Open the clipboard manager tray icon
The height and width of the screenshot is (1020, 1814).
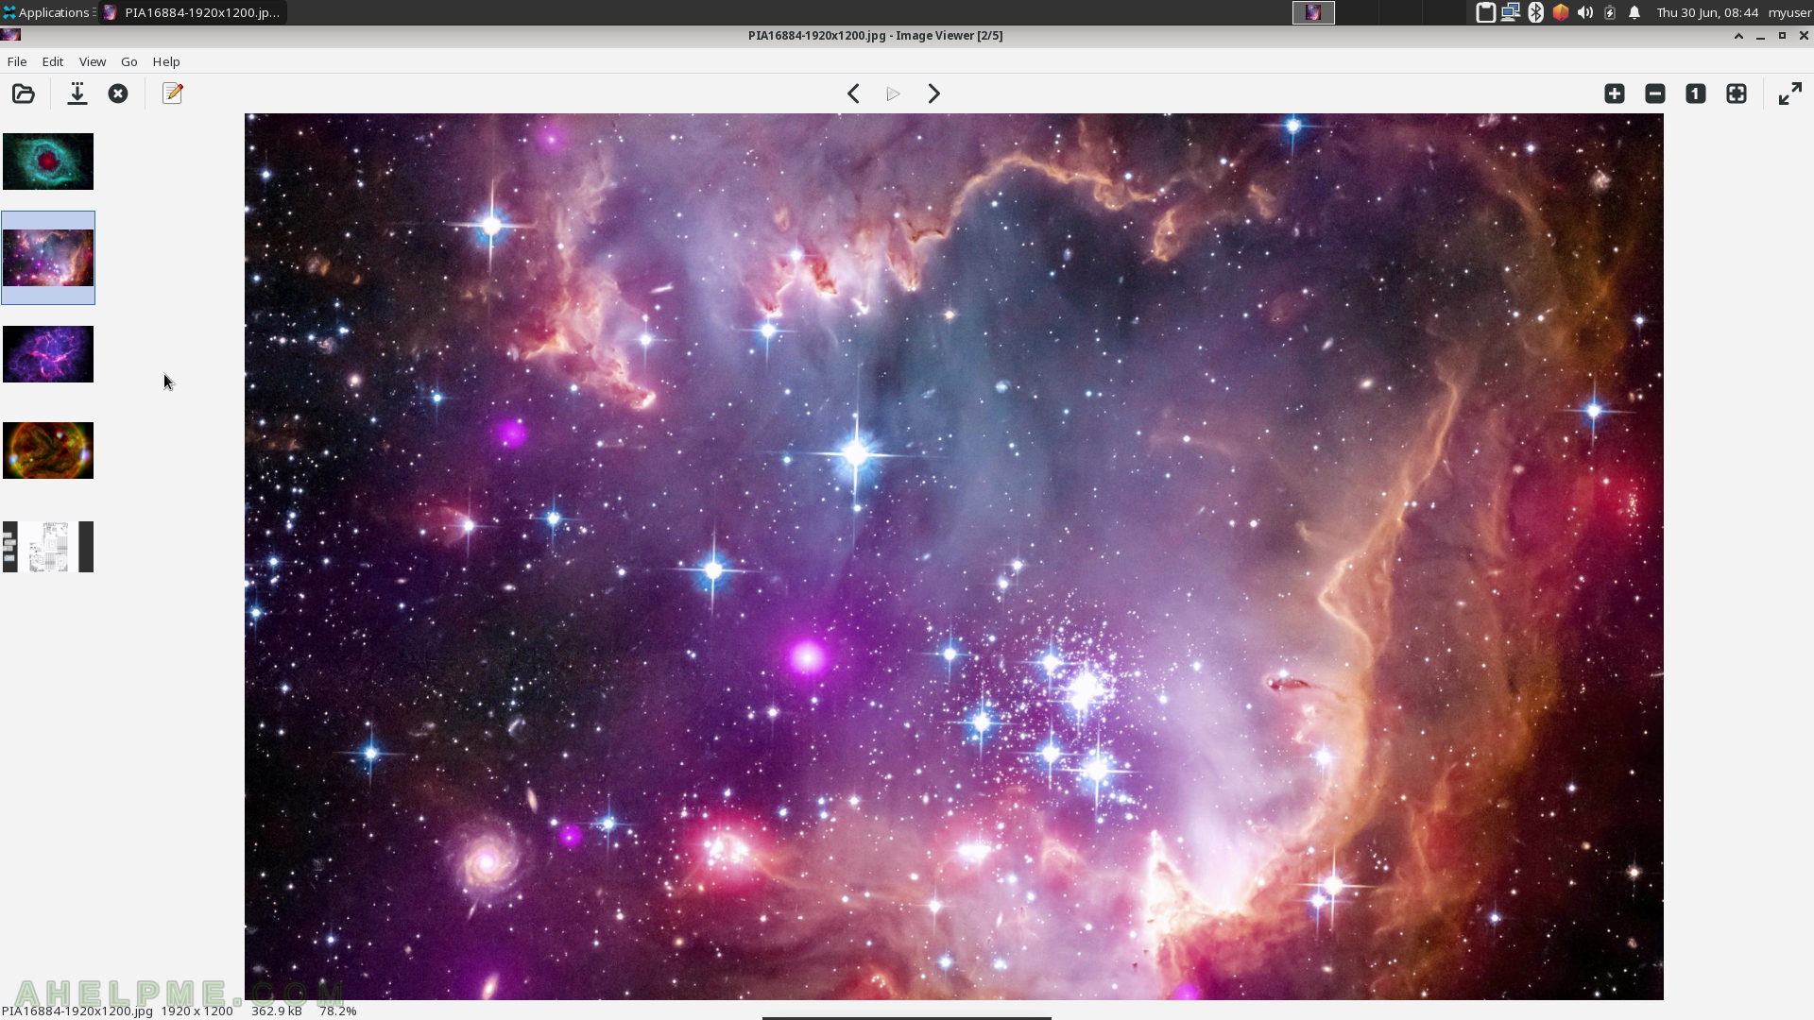[1485, 12]
